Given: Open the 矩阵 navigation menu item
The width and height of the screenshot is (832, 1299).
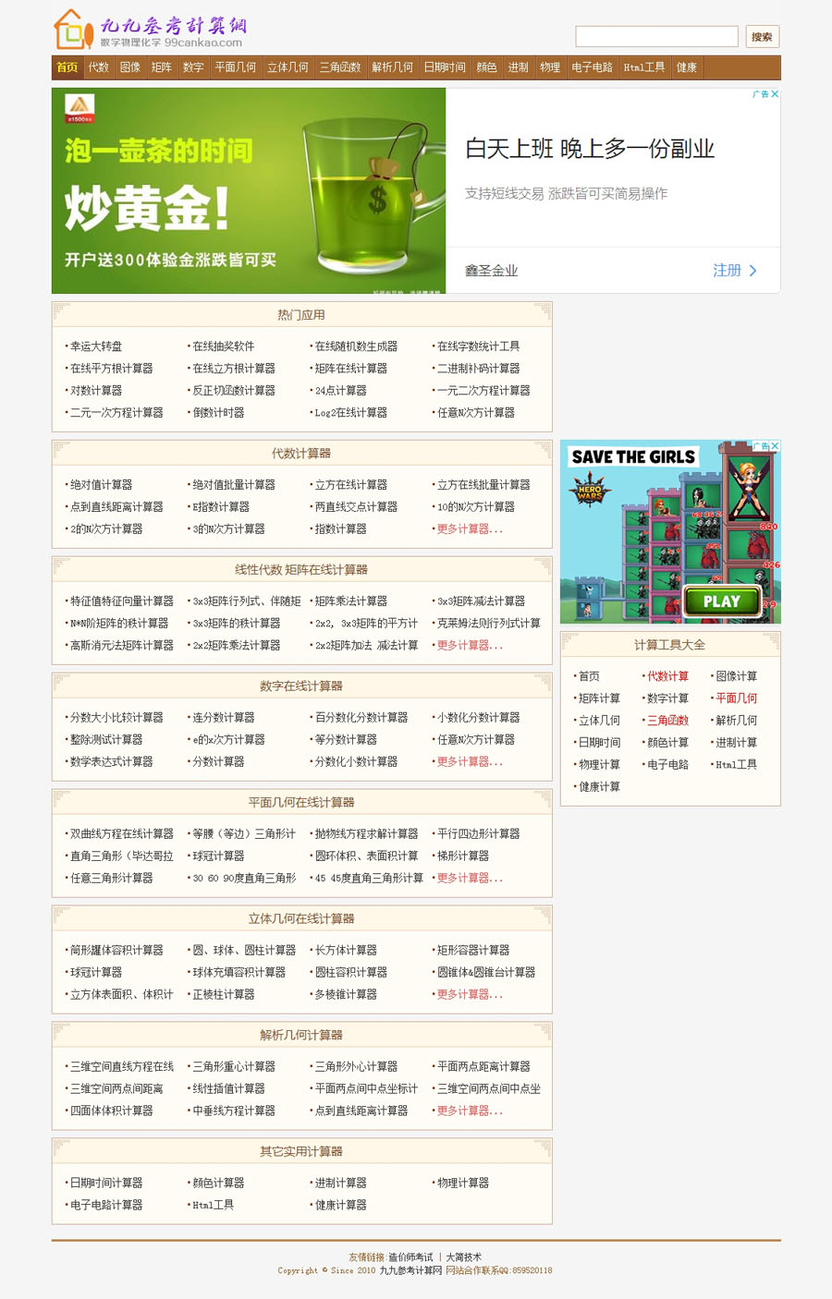Looking at the screenshot, I should pos(162,67).
